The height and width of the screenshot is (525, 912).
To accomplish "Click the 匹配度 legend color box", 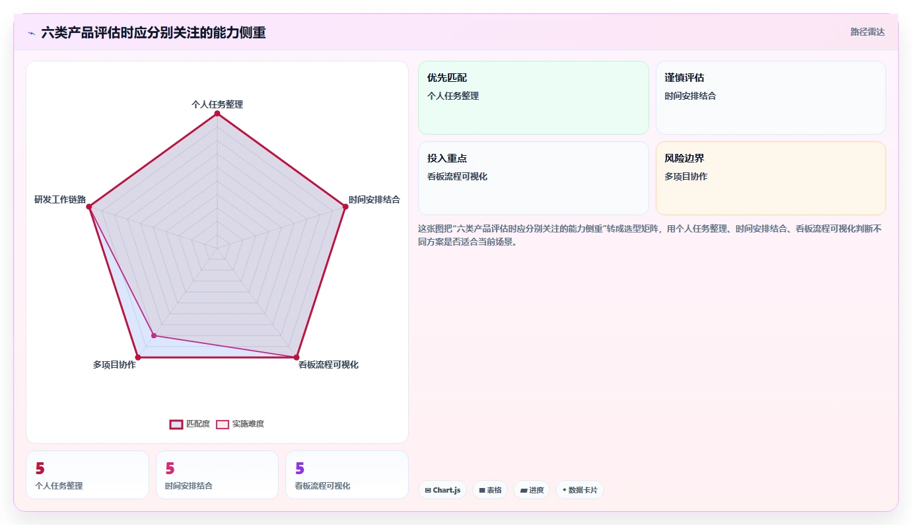I will click(x=176, y=424).
